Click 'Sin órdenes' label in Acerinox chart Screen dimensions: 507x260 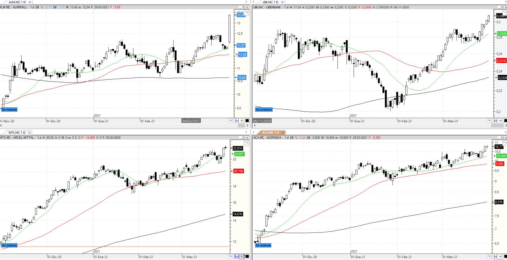coord(264,245)
